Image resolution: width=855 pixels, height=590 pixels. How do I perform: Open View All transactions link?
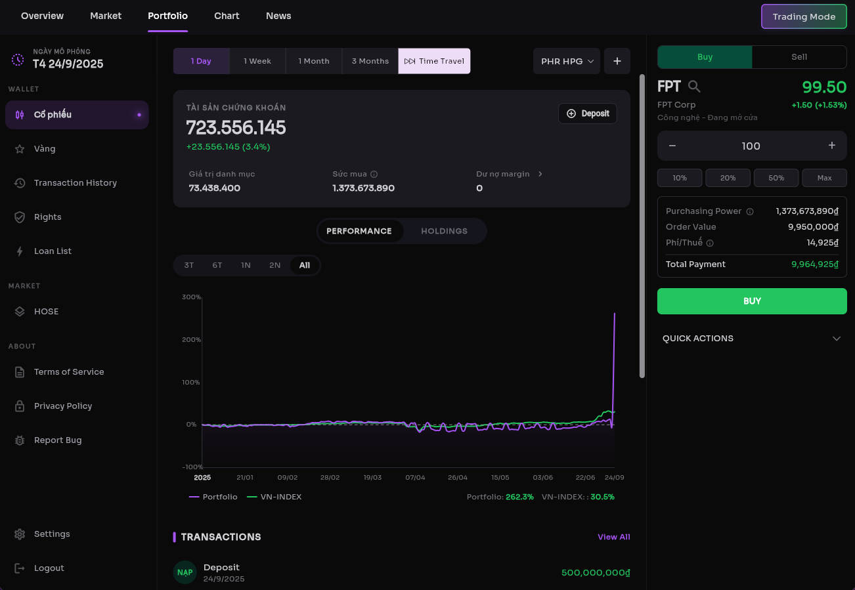click(614, 537)
